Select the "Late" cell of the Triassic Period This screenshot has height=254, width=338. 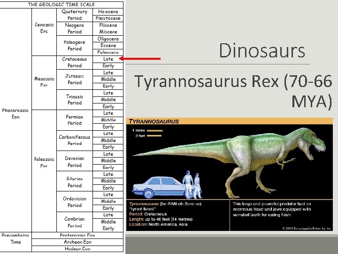pos(108,93)
